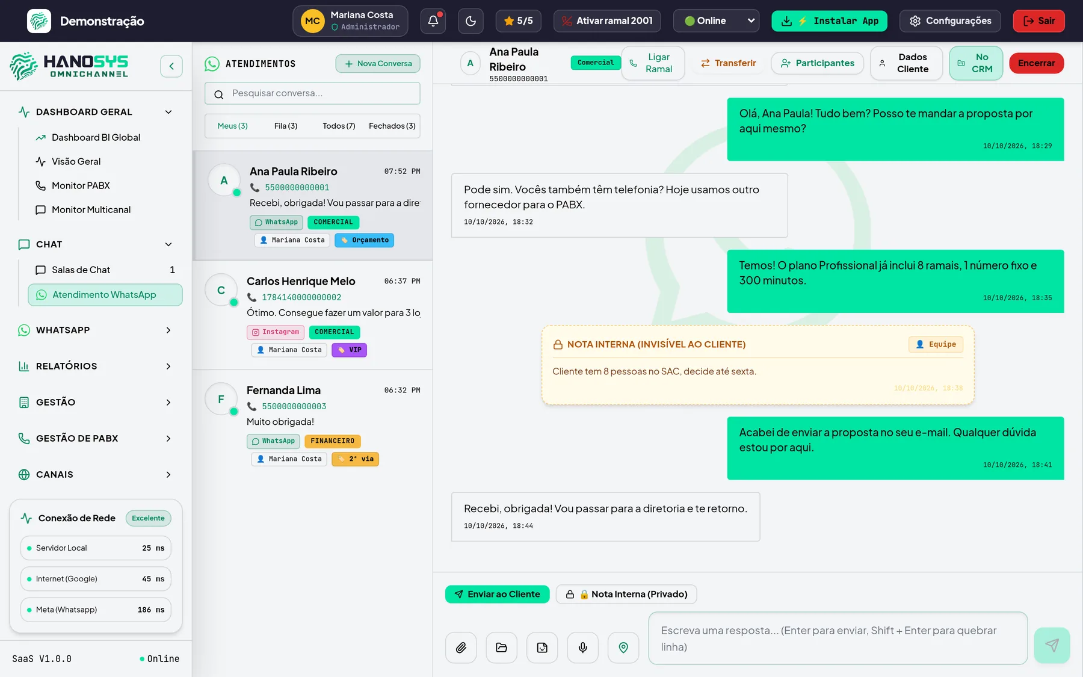Switch to Fechados (3) tab
The width and height of the screenshot is (1083, 677).
pos(392,126)
